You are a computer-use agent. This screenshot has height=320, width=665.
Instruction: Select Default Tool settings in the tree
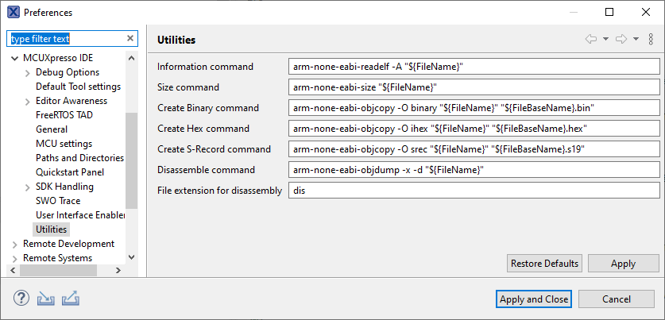[78, 87]
